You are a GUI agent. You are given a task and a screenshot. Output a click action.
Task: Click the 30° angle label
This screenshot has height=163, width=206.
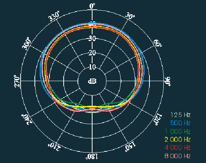click(x=130, y=16)
